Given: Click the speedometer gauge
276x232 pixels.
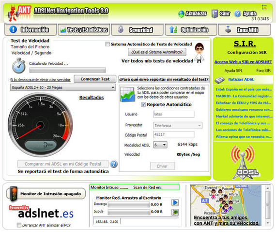Looking at the screenshot, I should click(x=40, y=125).
